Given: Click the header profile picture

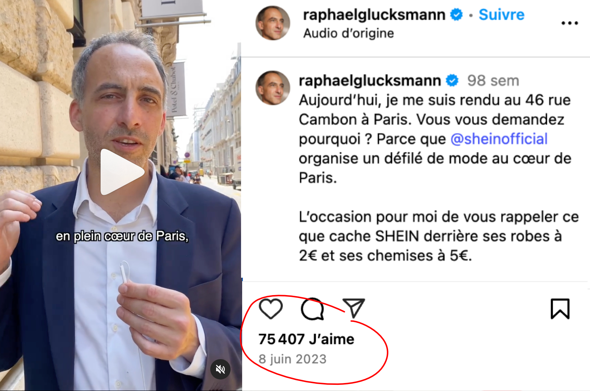Looking at the screenshot, I should point(273,23).
